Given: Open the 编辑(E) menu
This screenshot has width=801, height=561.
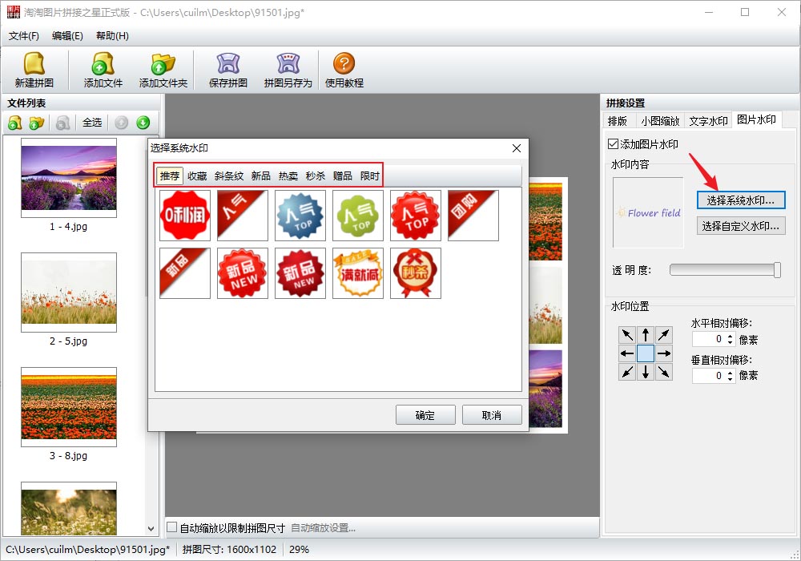Looking at the screenshot, I should [67, 36].
